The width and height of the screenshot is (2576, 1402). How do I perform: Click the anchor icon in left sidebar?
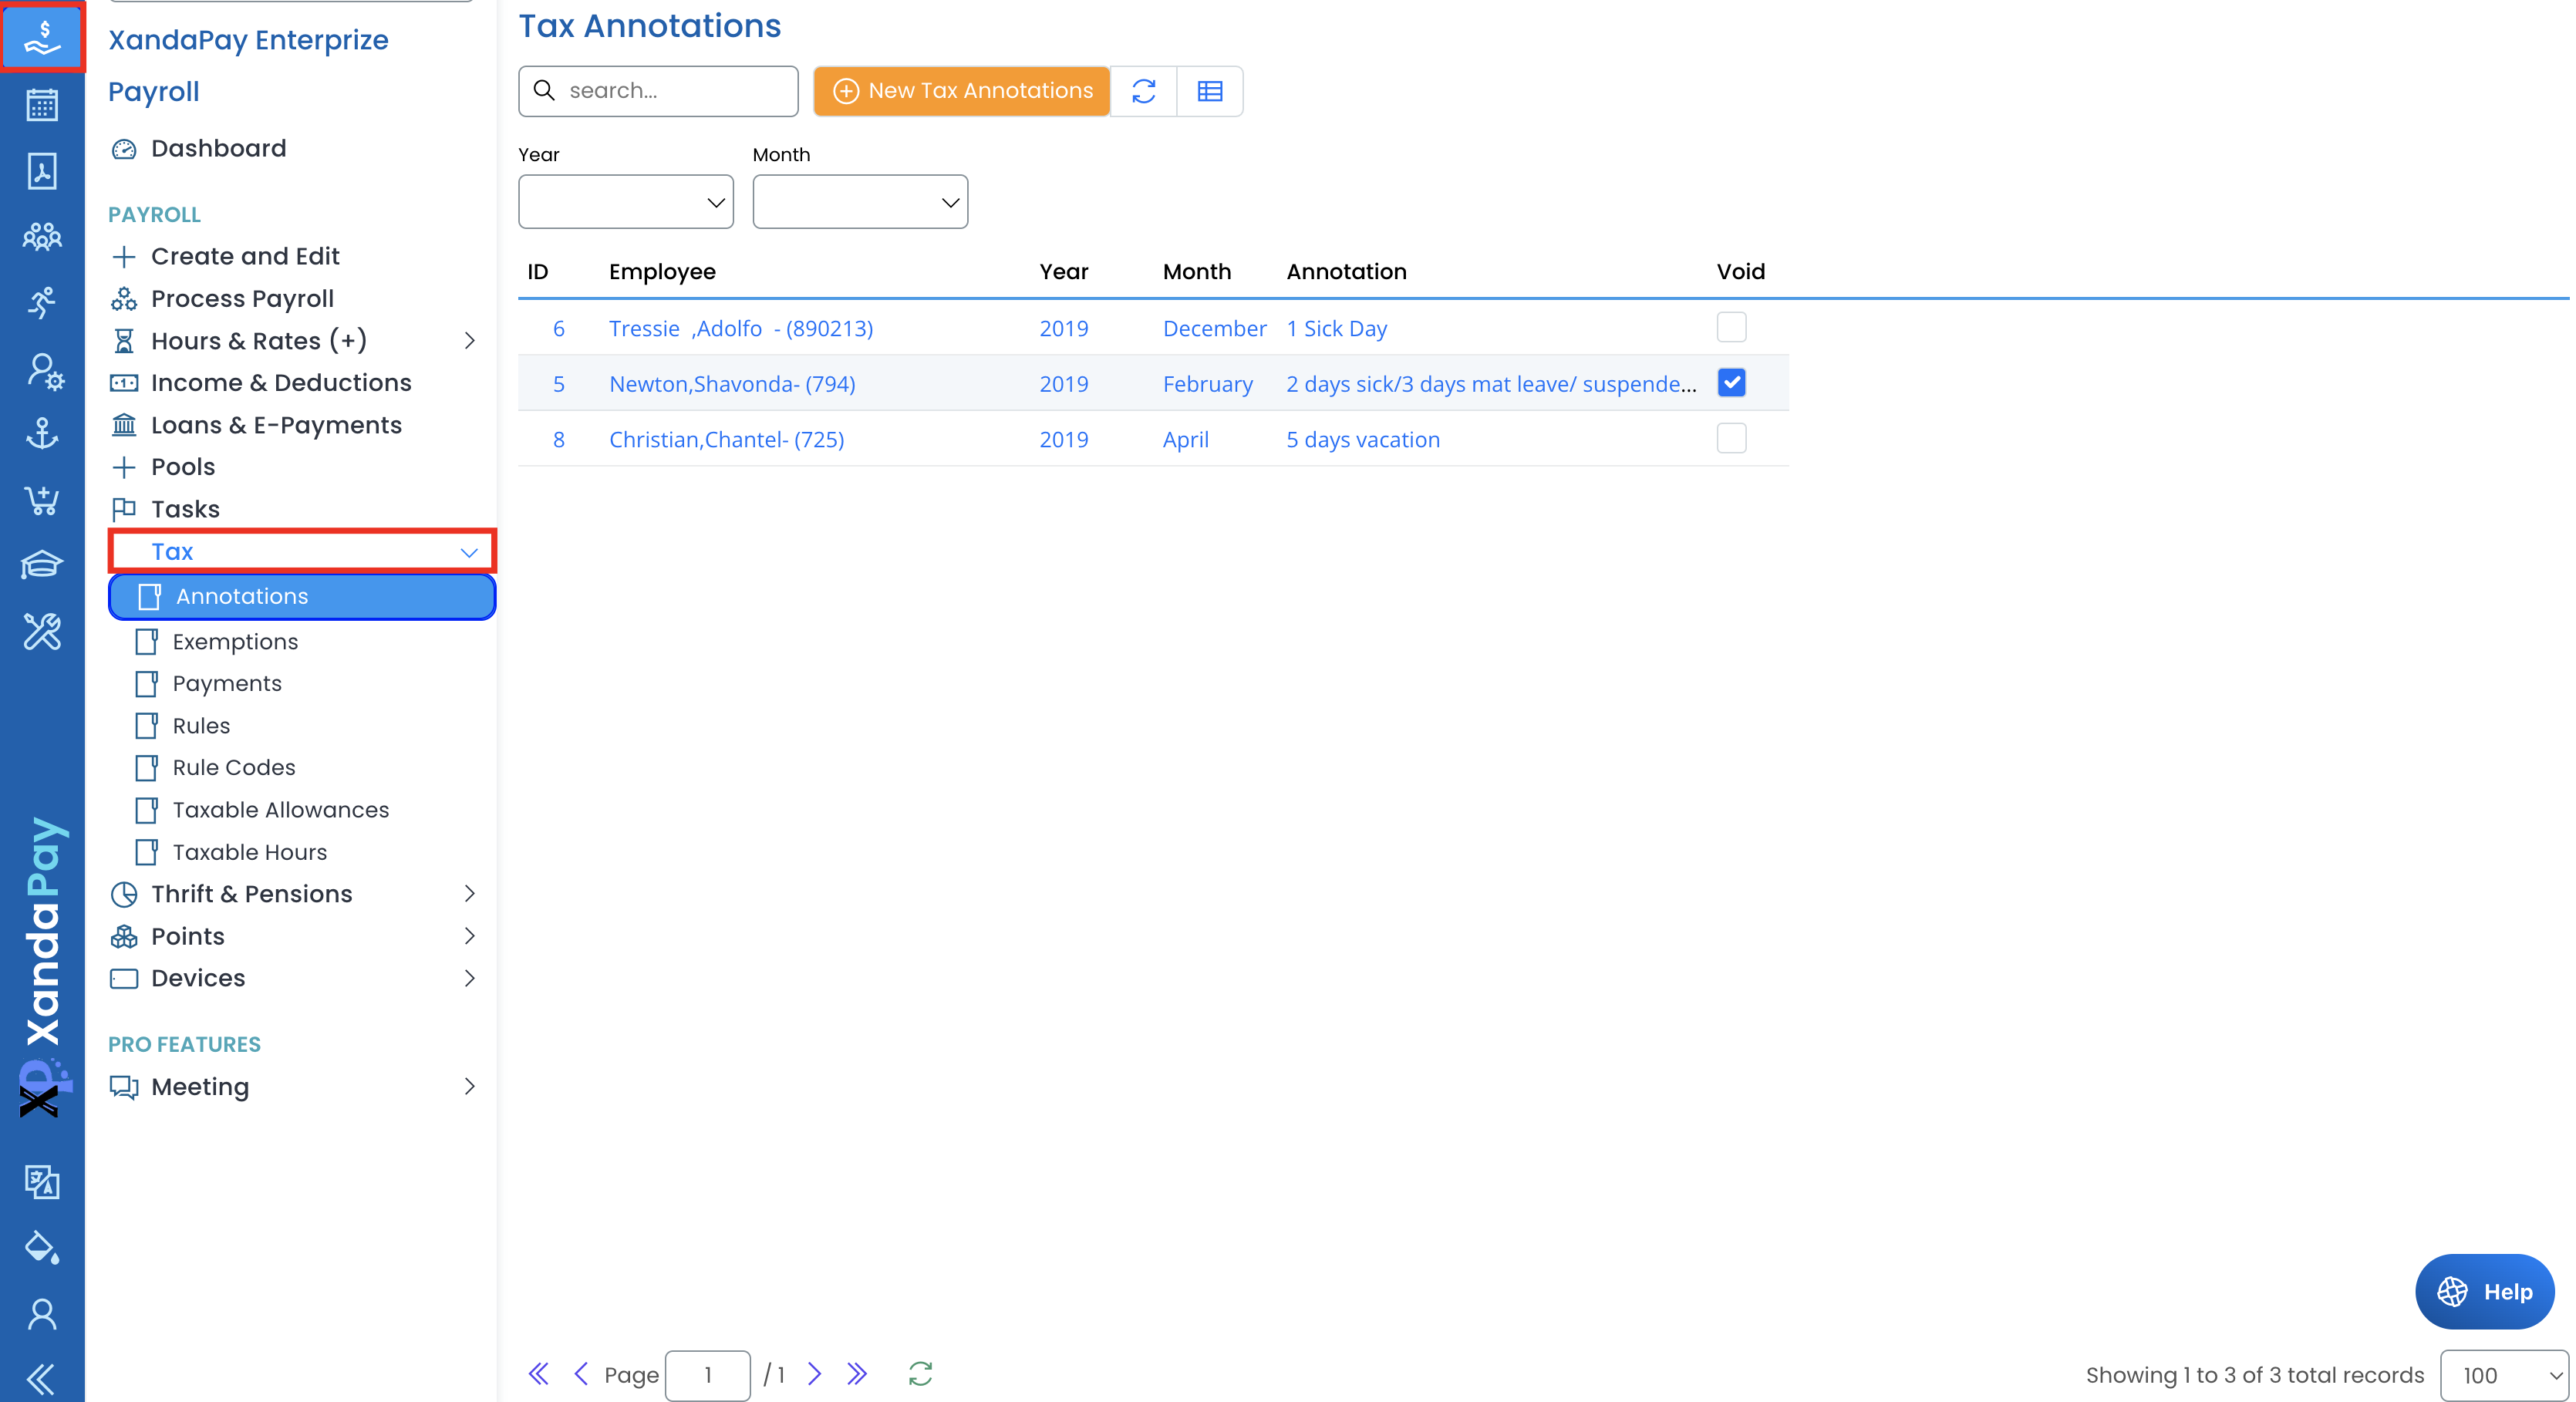click(42, 434)
